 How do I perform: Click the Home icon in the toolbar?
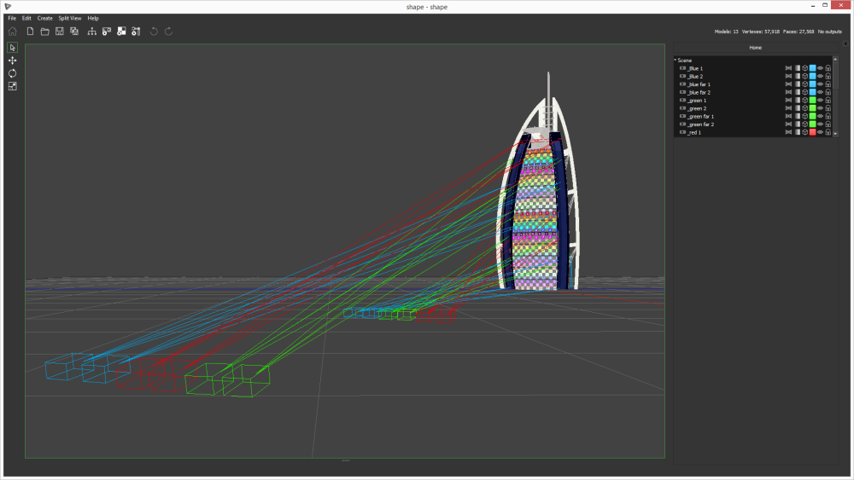click(x=12, y=32)
